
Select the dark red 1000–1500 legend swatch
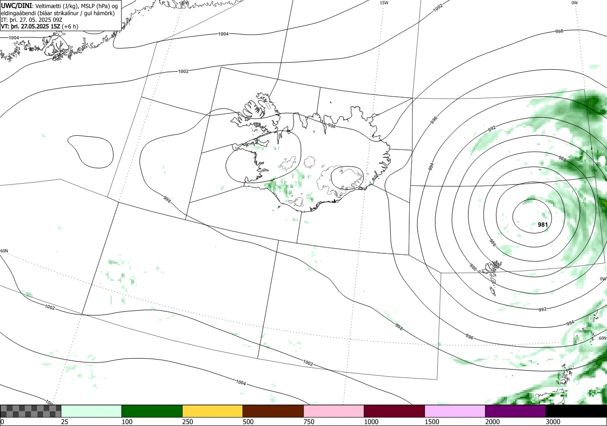pyautogui.click(x=395, y=411)
